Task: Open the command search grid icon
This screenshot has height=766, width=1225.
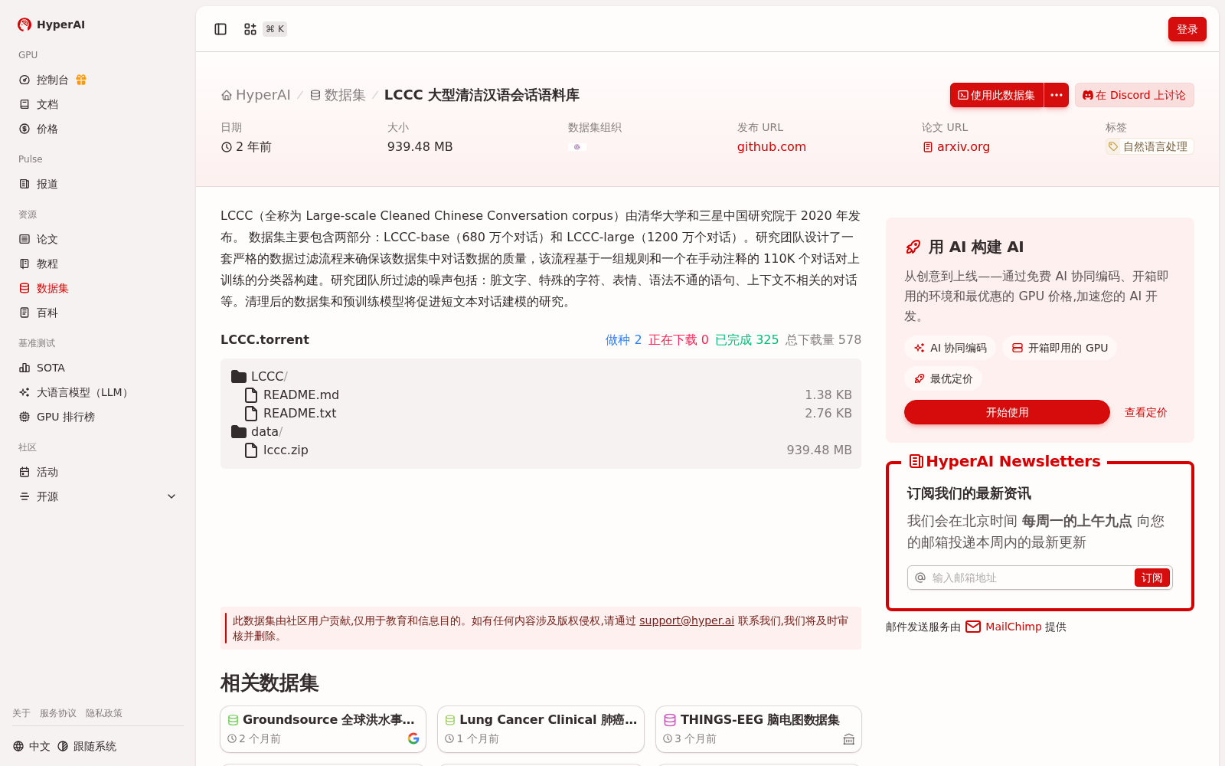Action: click(250, 29)
